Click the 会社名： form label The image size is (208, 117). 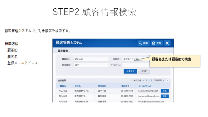117,59
